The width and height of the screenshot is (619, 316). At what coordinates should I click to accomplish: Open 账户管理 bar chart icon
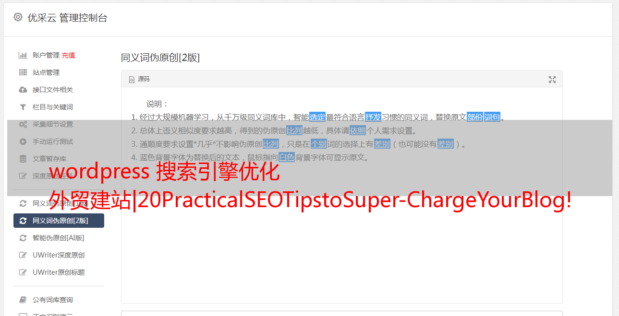[23, 55]
